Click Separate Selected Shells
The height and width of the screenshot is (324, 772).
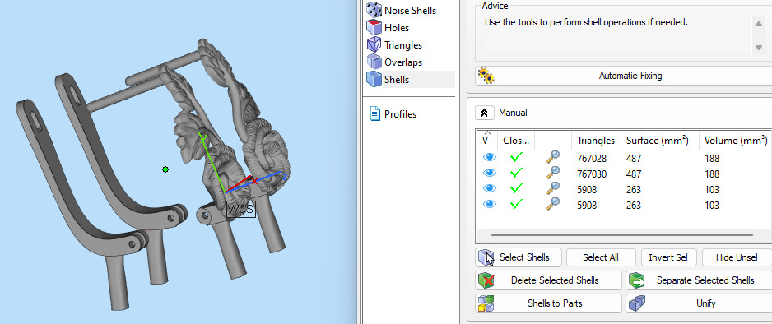point(699,280)
